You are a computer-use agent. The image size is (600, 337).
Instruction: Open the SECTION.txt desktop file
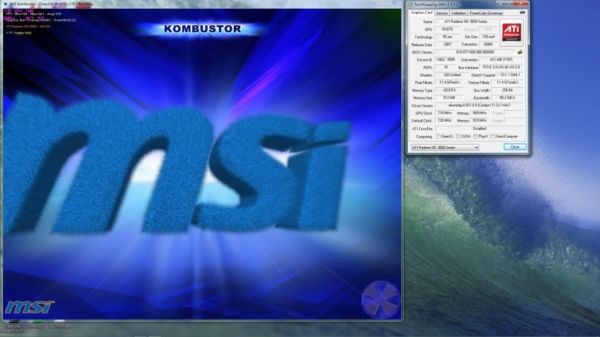59,326
